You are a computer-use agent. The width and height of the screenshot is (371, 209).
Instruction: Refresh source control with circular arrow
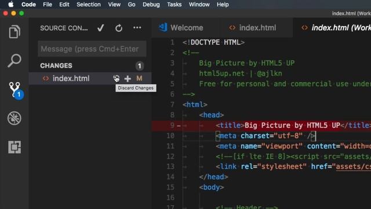119,28
